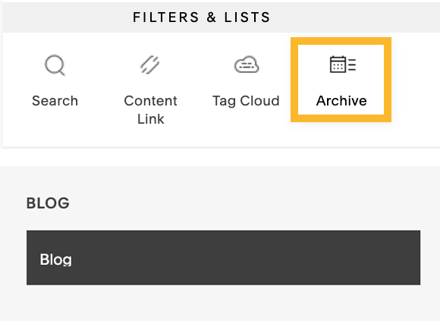Viewport: 440px width, 321px height.
Task: Pick the Tag Cloud icon
Action: point(247,65)
